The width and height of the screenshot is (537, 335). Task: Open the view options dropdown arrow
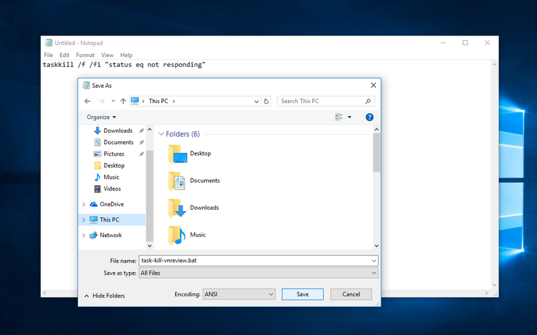[x=349, y=117]
